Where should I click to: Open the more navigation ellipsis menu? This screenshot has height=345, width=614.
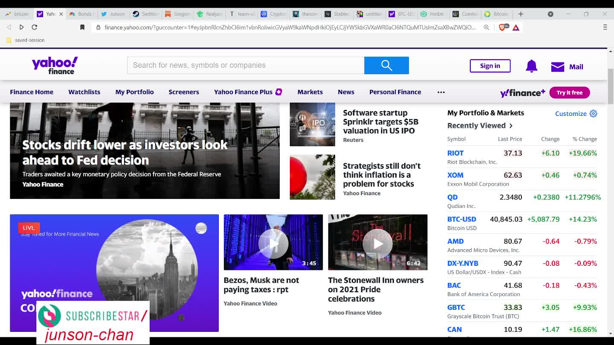click(x=441, y=92)
